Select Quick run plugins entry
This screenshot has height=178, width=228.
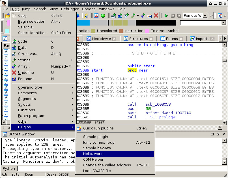[x=115, y=128]
